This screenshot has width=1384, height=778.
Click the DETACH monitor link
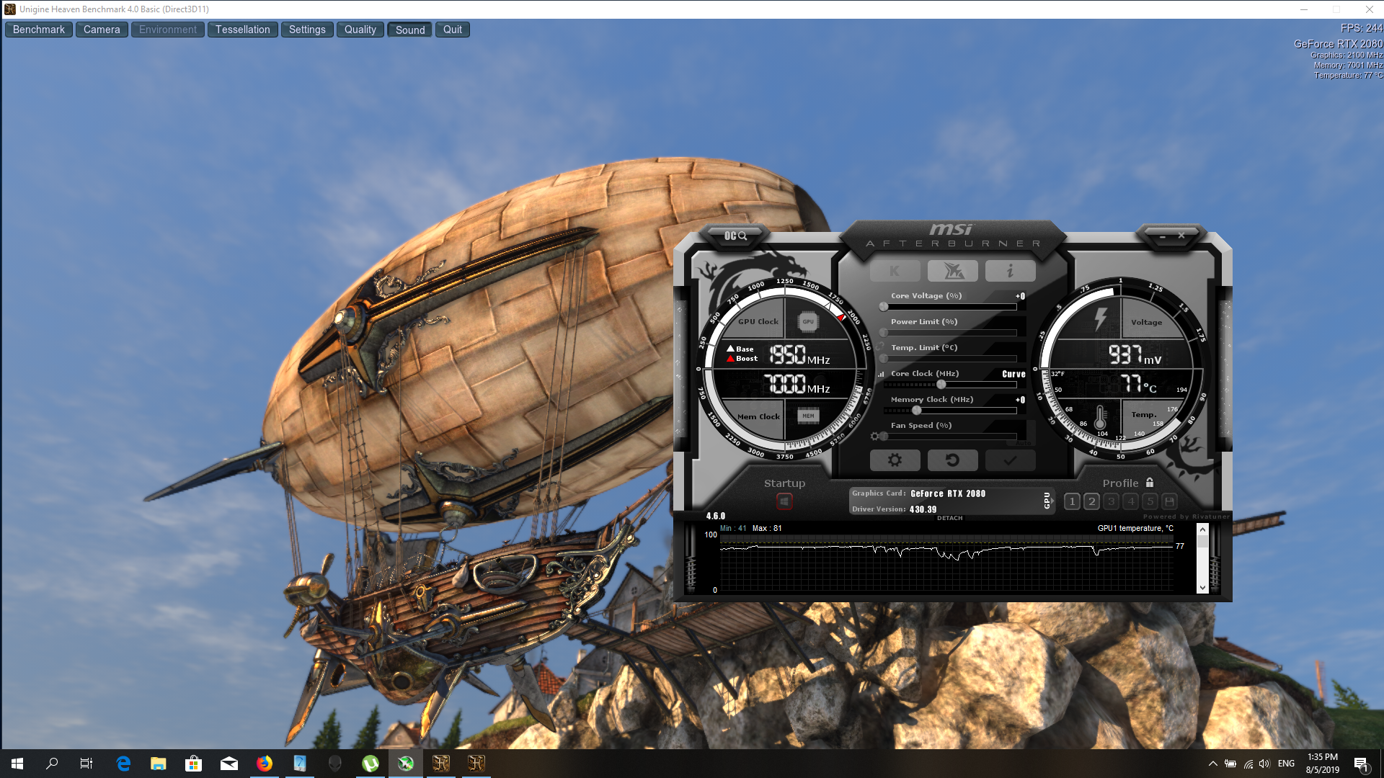pyautogui.click(x=949, y=518)
